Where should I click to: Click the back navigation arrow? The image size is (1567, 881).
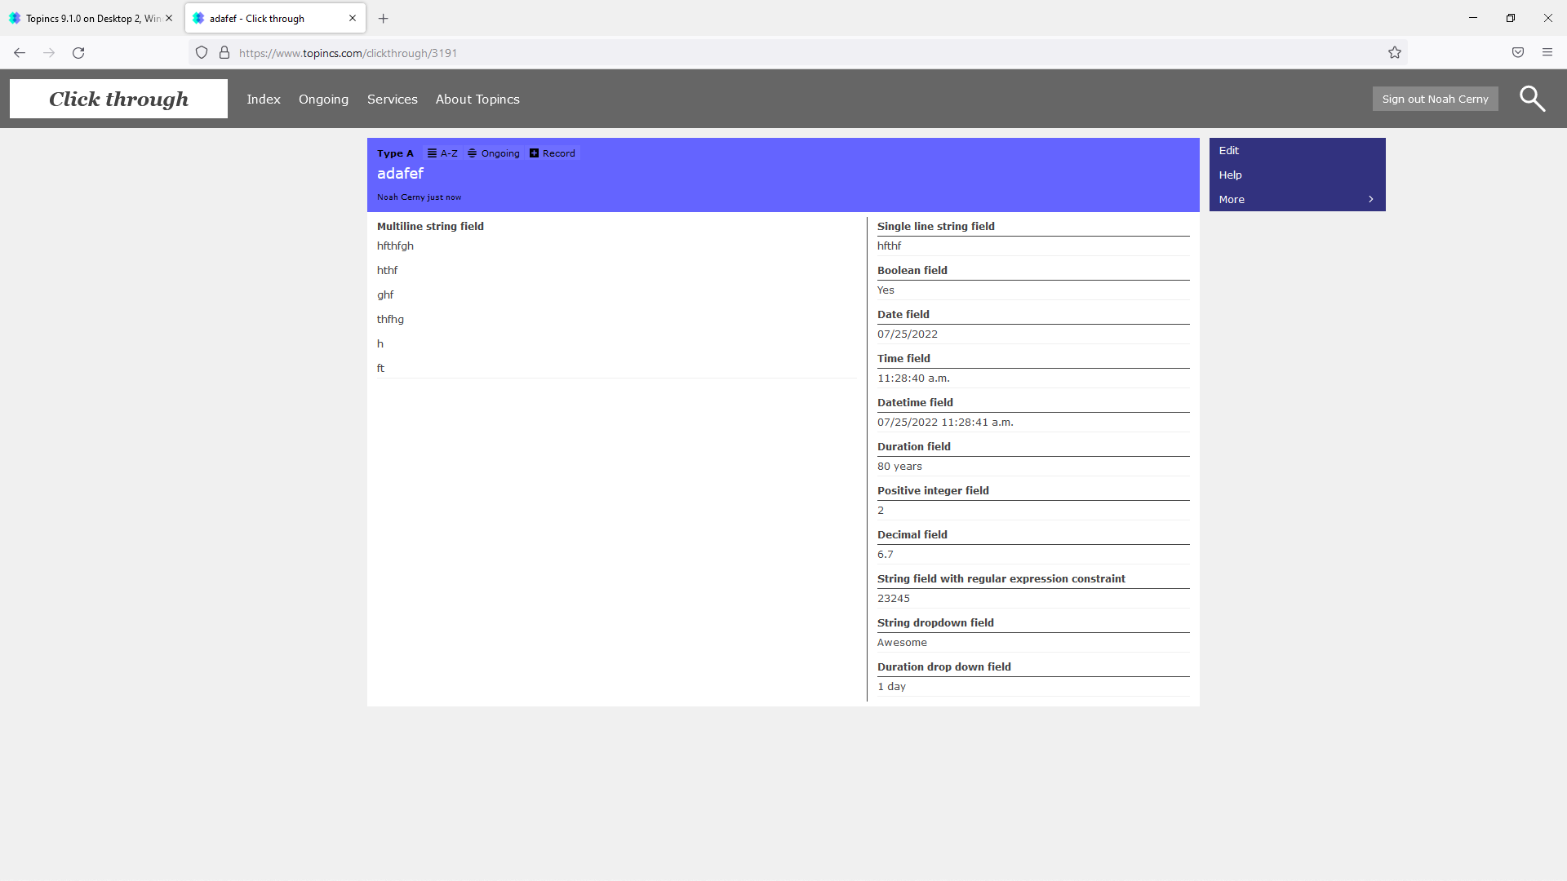20,53
